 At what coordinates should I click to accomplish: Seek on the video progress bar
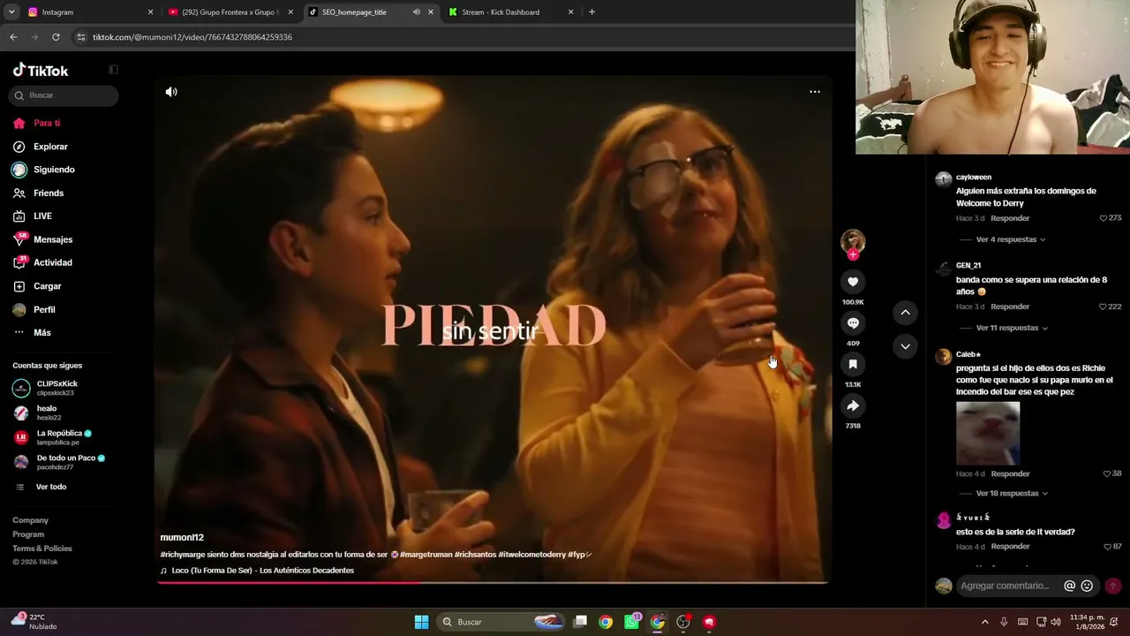point(493,582)
